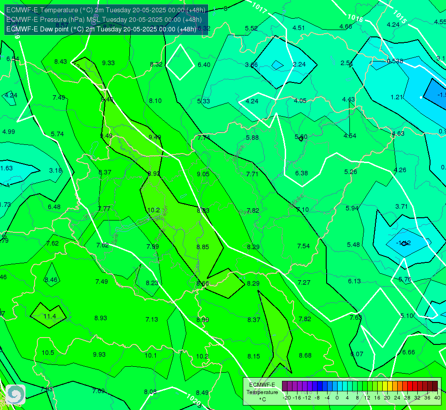Screen dimensions: 446x410
Task: Click the 1016 isobar label
Action: click(x=355, y=18)
